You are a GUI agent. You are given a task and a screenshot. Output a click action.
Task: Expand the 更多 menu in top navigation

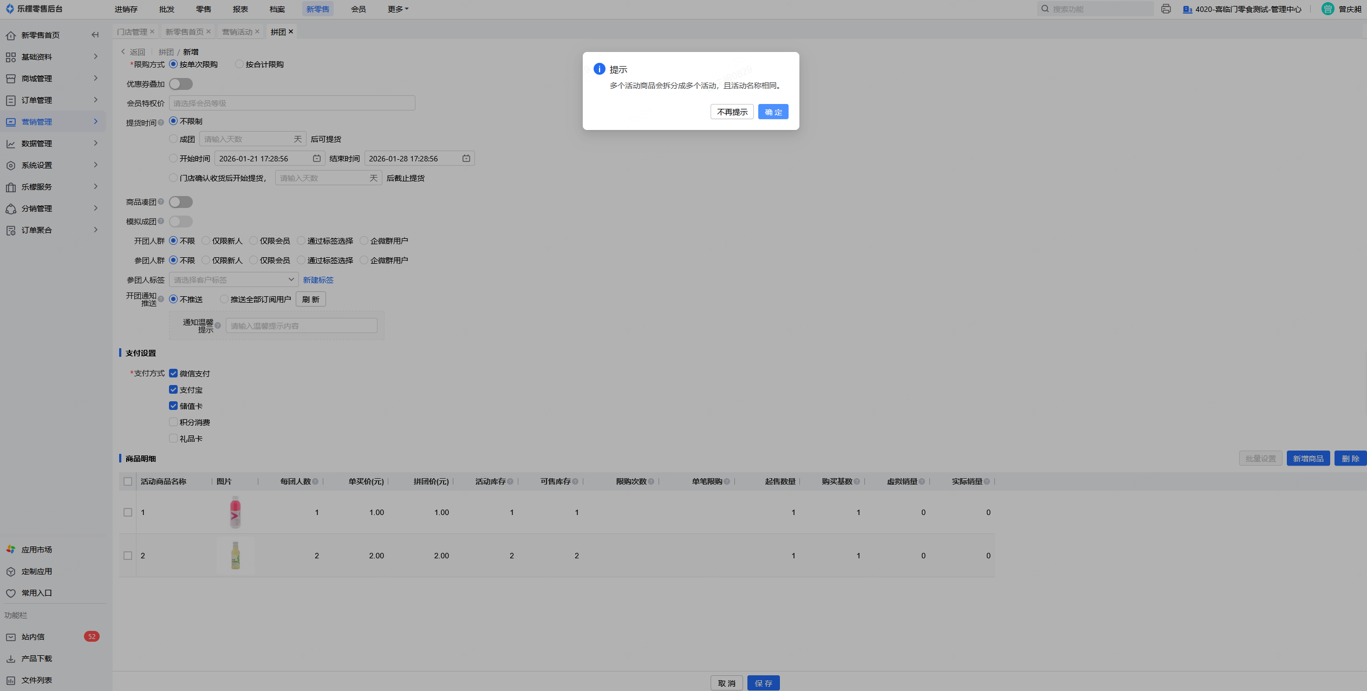(398, 9)
